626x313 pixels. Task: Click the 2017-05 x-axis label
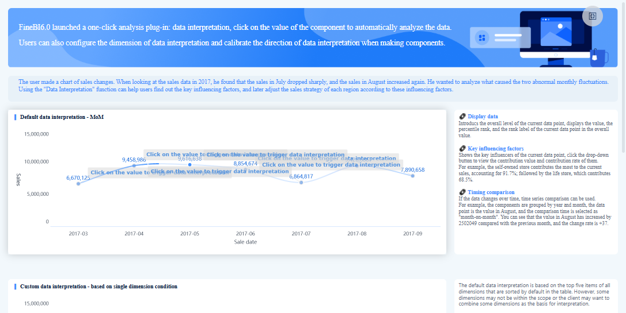[x=189, y=233]
